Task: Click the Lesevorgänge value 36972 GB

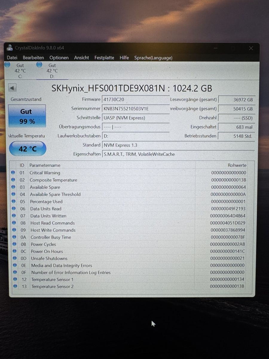Action: [x=236, y=100]
